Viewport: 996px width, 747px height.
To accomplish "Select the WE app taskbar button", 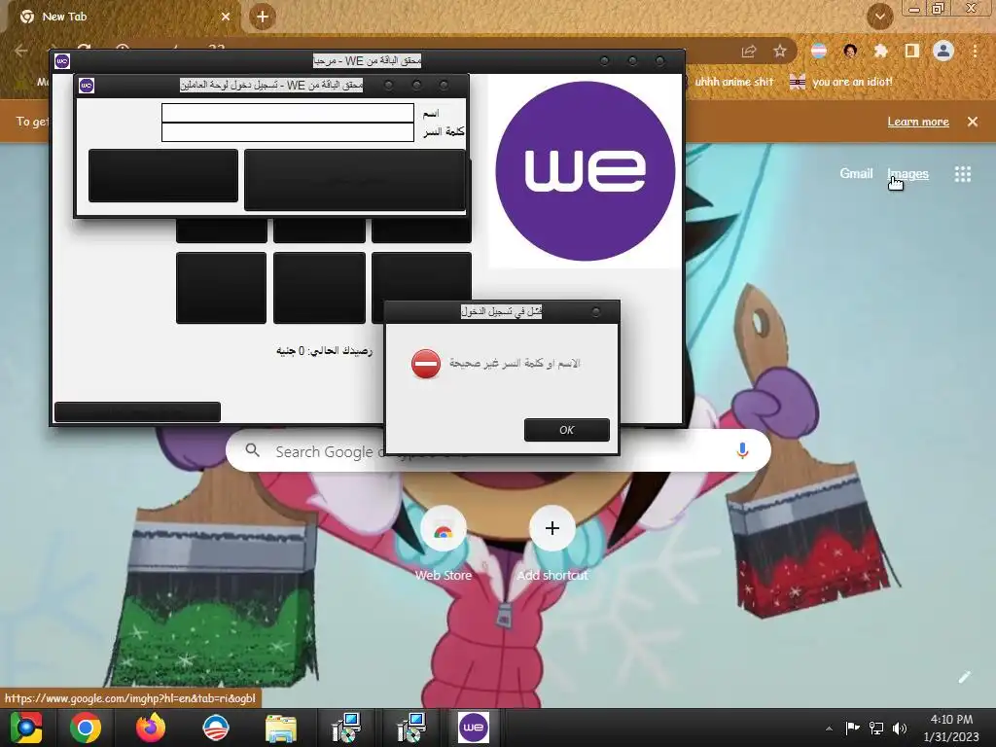I will click(474, 728).
